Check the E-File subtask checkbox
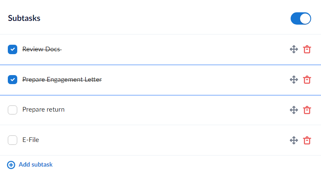 click(x=13, y=140)
